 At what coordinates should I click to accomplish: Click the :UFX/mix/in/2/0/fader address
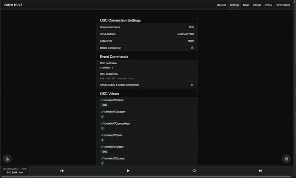pyautogui.click(x=112, y=147)
